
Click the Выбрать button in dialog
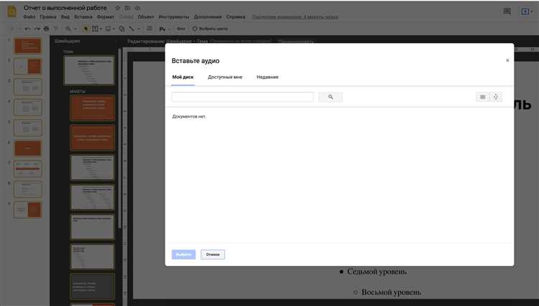click(x=183, y=254)
